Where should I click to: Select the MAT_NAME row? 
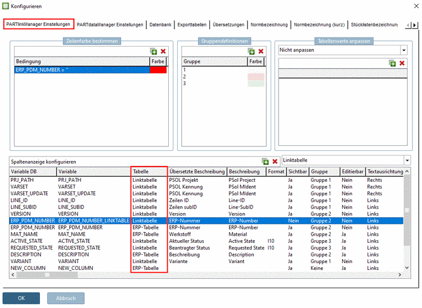point(206,234)
